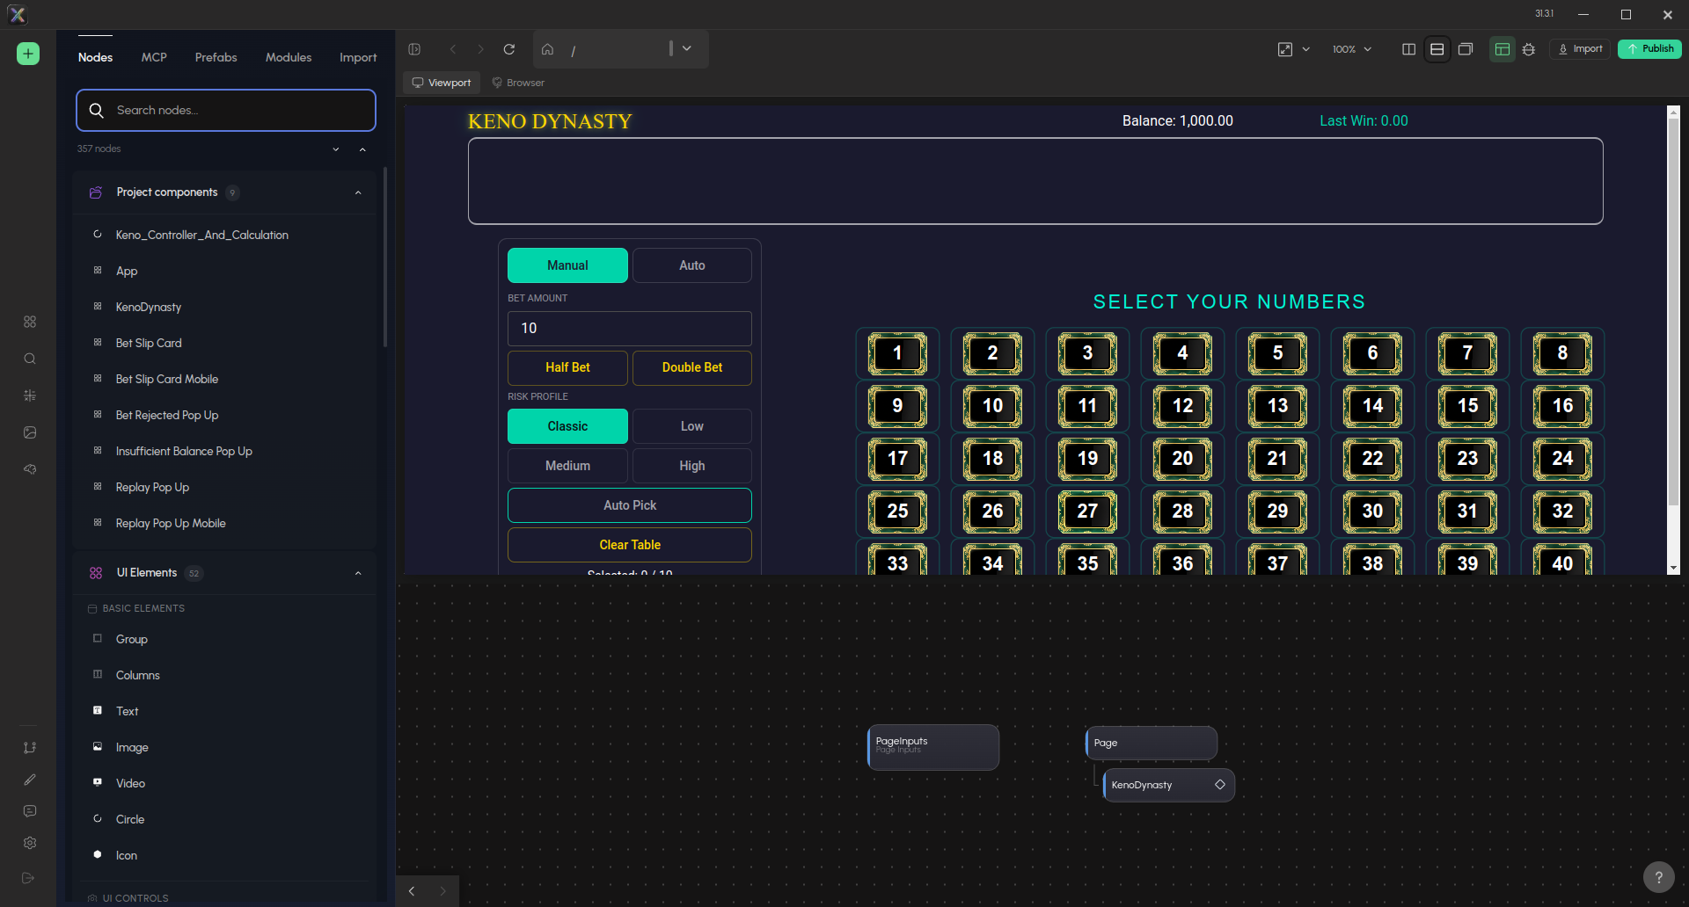Collapse the UI Elements section
Image resolution: width=1689 pixels, height=907 pixels.
coord(358,573)
